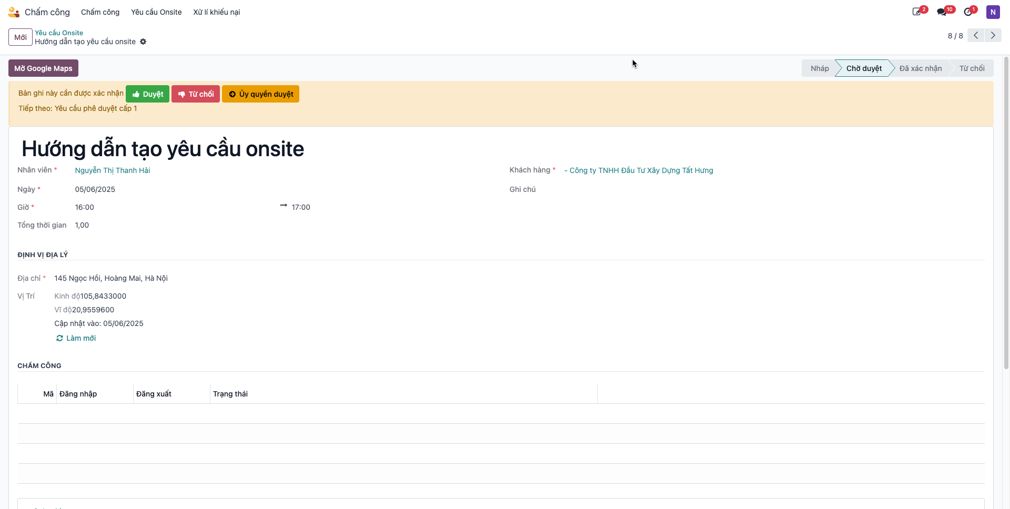Click the Mới new record button
This screenshot has width=1010, height=509.
[21, 37]
